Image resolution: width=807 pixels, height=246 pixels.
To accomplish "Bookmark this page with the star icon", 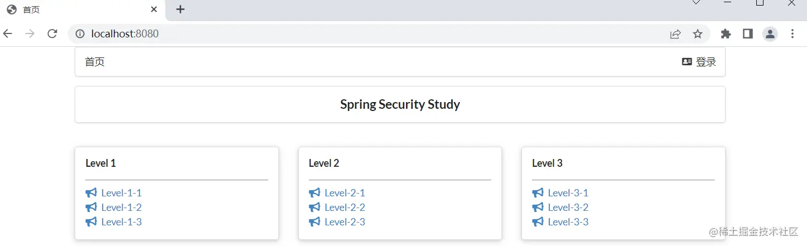I will (698, 34).
